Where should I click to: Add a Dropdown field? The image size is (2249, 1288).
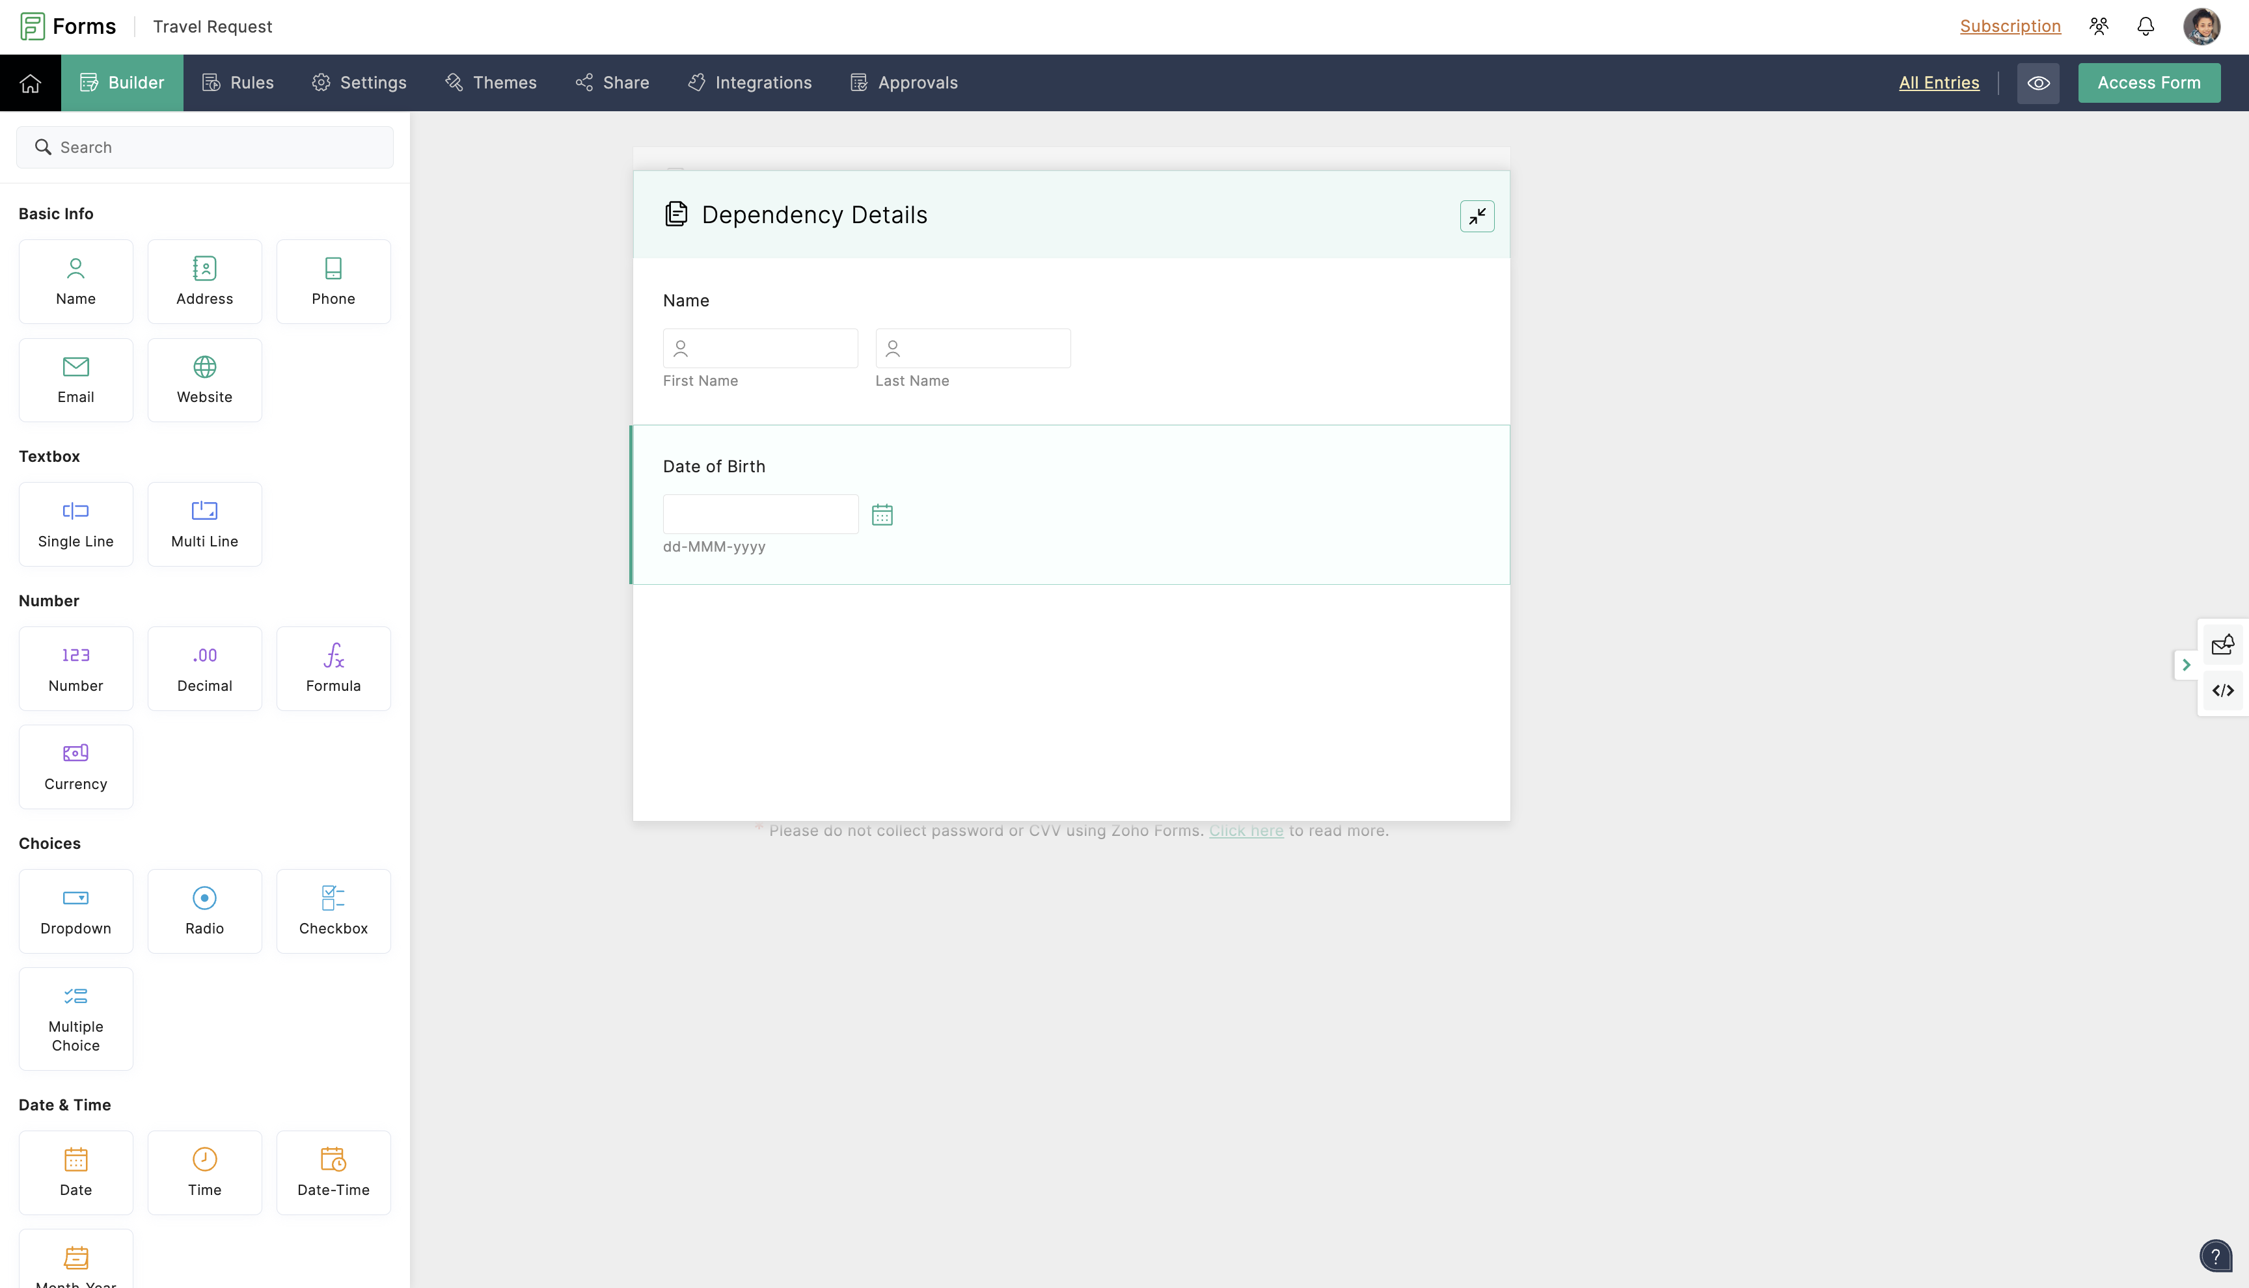76,910
